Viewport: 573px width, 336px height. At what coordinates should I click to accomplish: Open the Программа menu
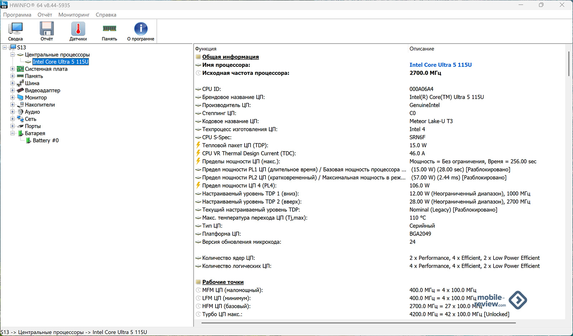[x=17, y=15]
